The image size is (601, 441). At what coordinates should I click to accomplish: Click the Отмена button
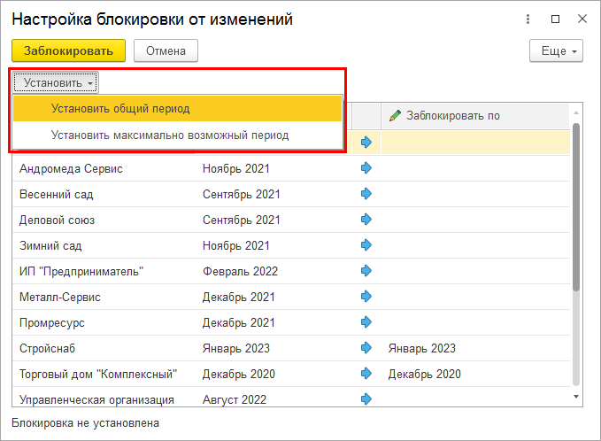(x=166, y=51)
